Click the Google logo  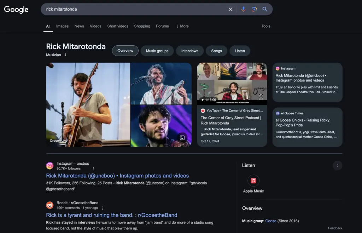click(16, 10)
